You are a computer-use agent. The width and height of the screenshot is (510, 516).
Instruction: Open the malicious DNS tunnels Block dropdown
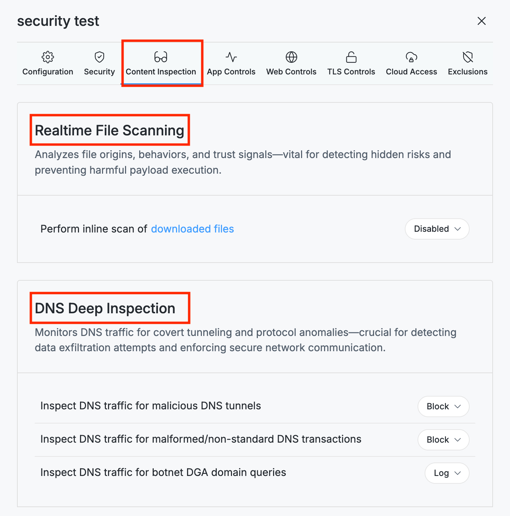[x=443, y=406]
